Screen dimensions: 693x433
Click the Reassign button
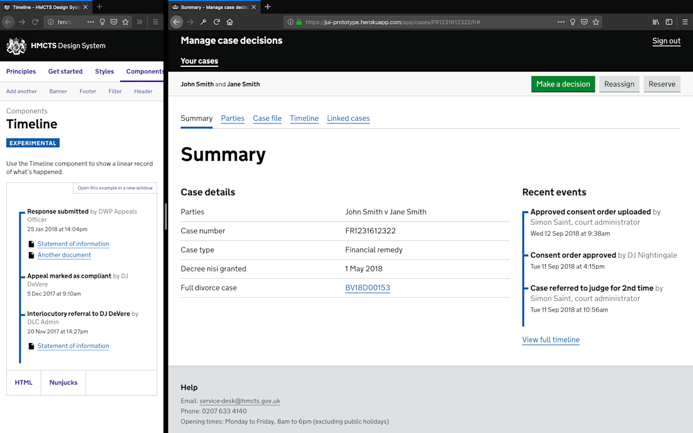click(619, 84)
